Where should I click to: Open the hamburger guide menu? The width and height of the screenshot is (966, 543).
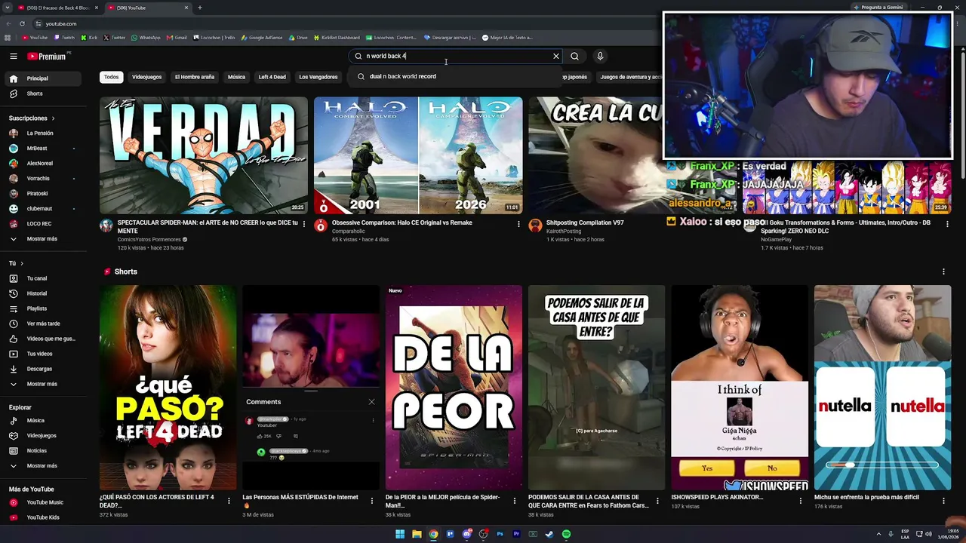13,56
